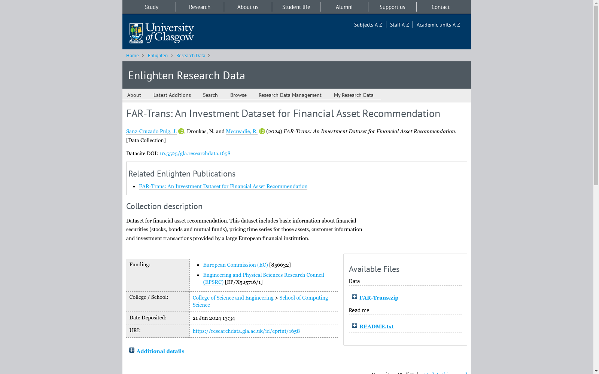Click the [Data Collection] text
The width and height of the screenshot is (599, 374).
(x=146, y=140)
